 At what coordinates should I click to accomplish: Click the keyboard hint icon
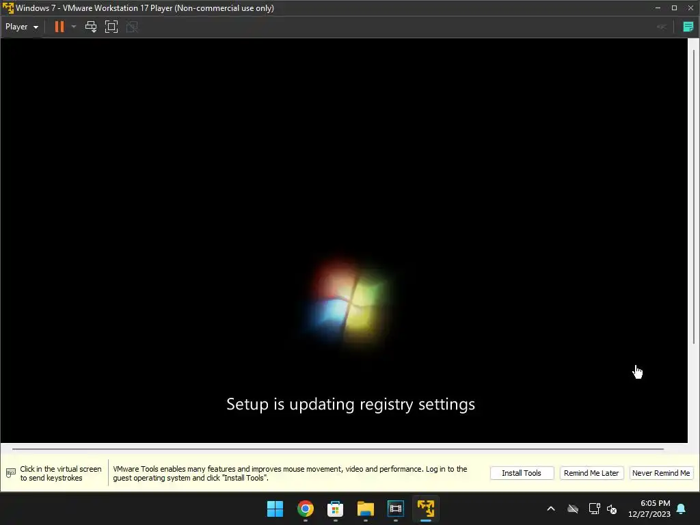(11, 473)
